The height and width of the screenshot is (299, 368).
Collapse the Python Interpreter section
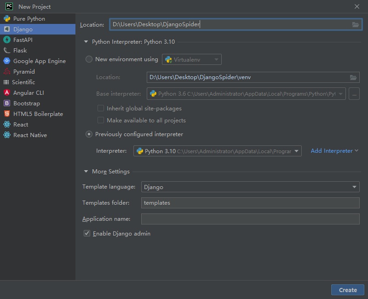pyautogui.click(x=86, y=42)
